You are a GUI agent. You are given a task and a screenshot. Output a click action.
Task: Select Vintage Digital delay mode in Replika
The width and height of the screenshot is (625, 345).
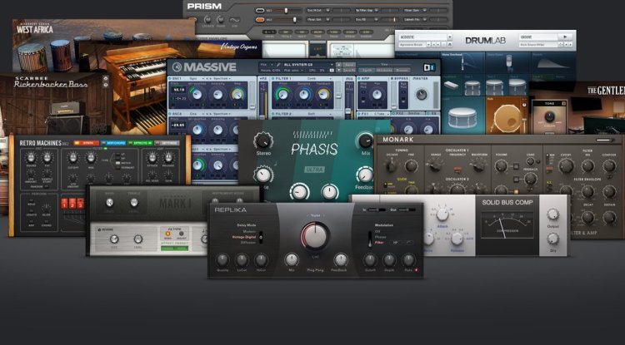tap(244, 237)
